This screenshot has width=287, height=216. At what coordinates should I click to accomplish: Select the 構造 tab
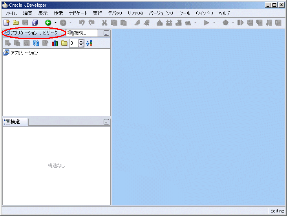coord(15,122)
